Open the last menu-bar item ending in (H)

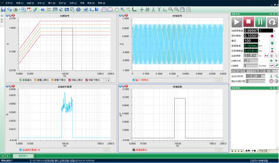click(x=102, y=3)
